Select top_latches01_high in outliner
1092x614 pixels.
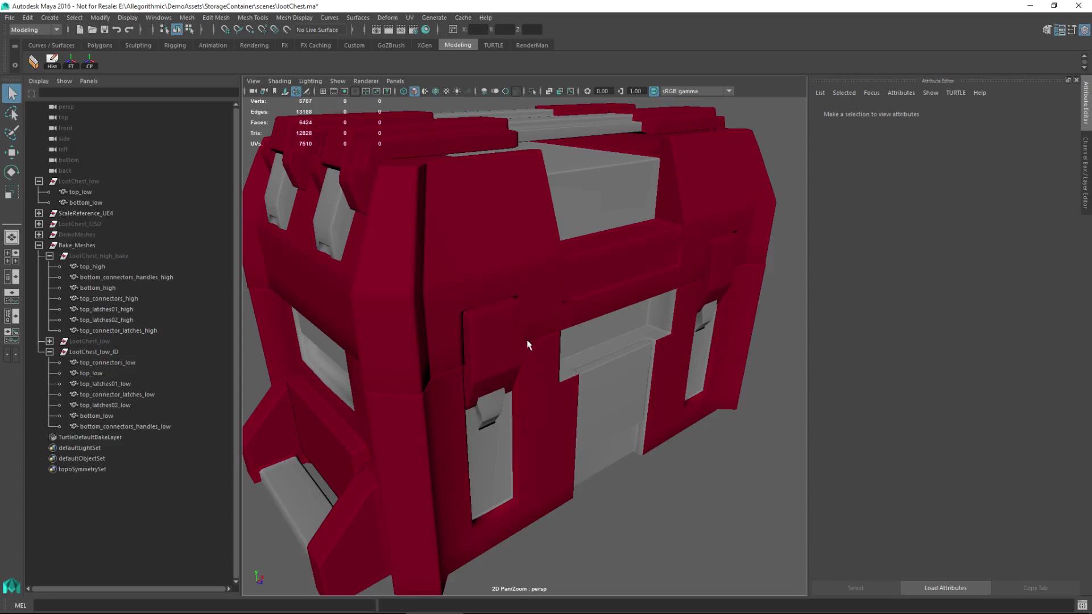pyautogui.click(x=106, y=309)
